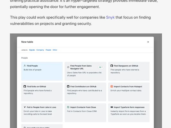Select Pull in People from Lists in Loxo
Viewport: 171px width, 128px height.
42,113
